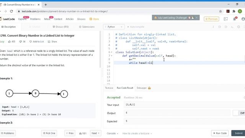
Task: Click the locked Debugger padlock icon
Action: coord(149,88)
